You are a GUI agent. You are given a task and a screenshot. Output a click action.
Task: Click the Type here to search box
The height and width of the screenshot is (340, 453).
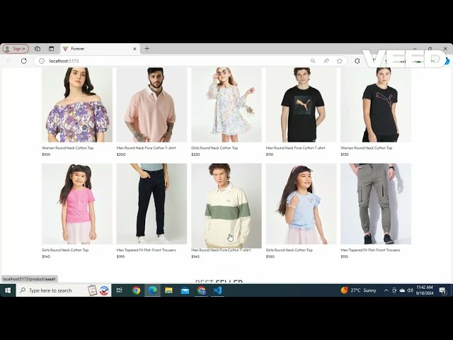[x=64, y=290]
